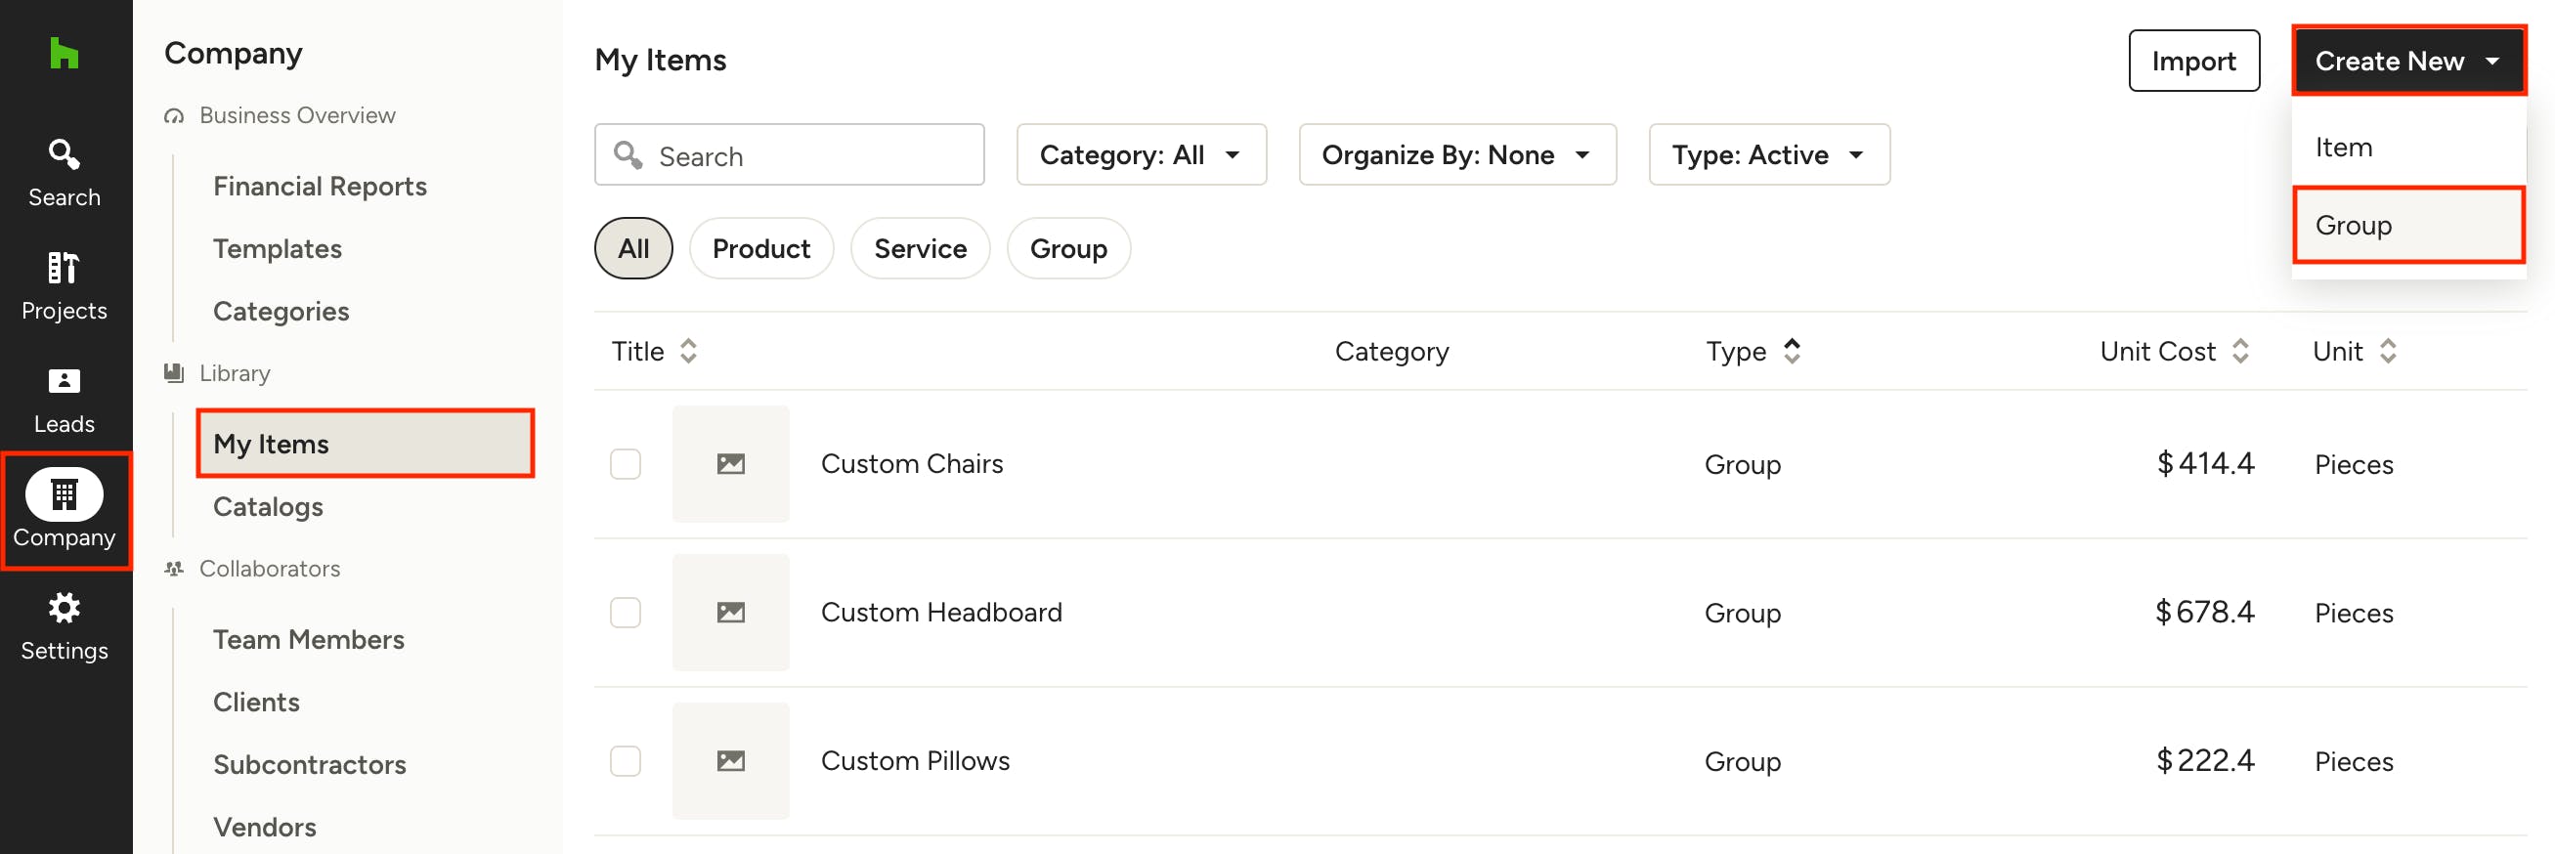Check the Custom Chairs checkbox
Screen dimensions: 2555x854
click(x=625, y=464)
